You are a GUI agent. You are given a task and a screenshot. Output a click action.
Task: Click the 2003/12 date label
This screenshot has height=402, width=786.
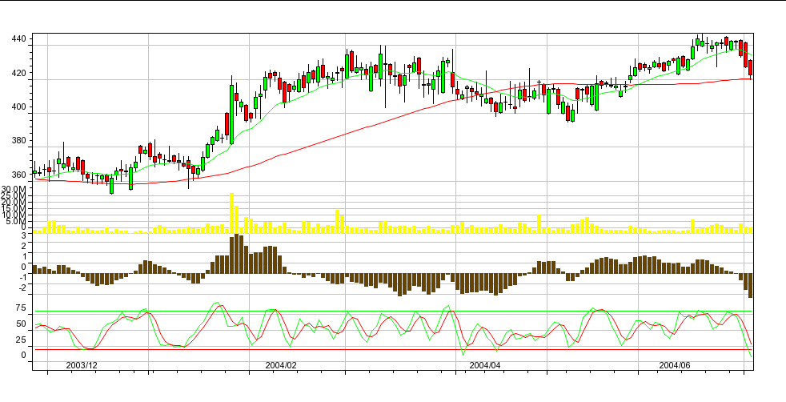tap(81, 365)
